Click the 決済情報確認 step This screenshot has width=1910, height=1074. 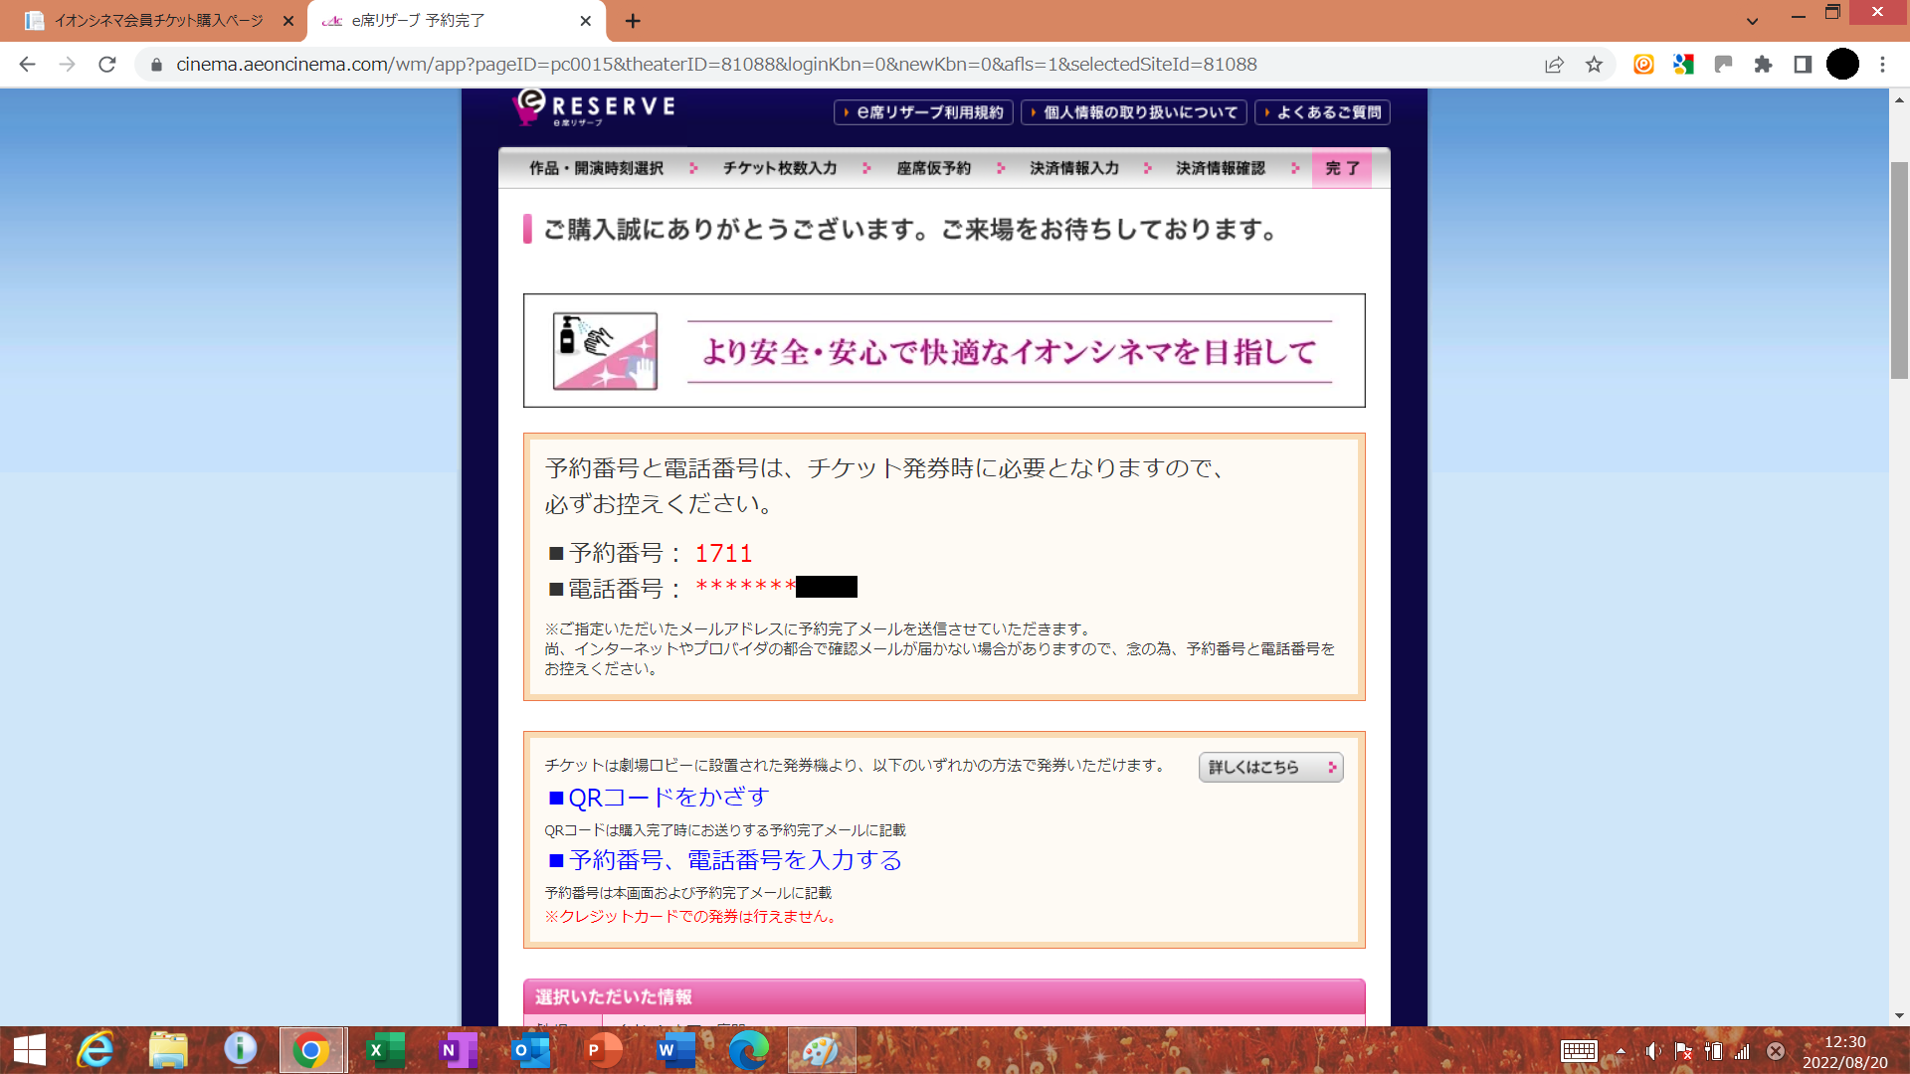[1221, 168]
